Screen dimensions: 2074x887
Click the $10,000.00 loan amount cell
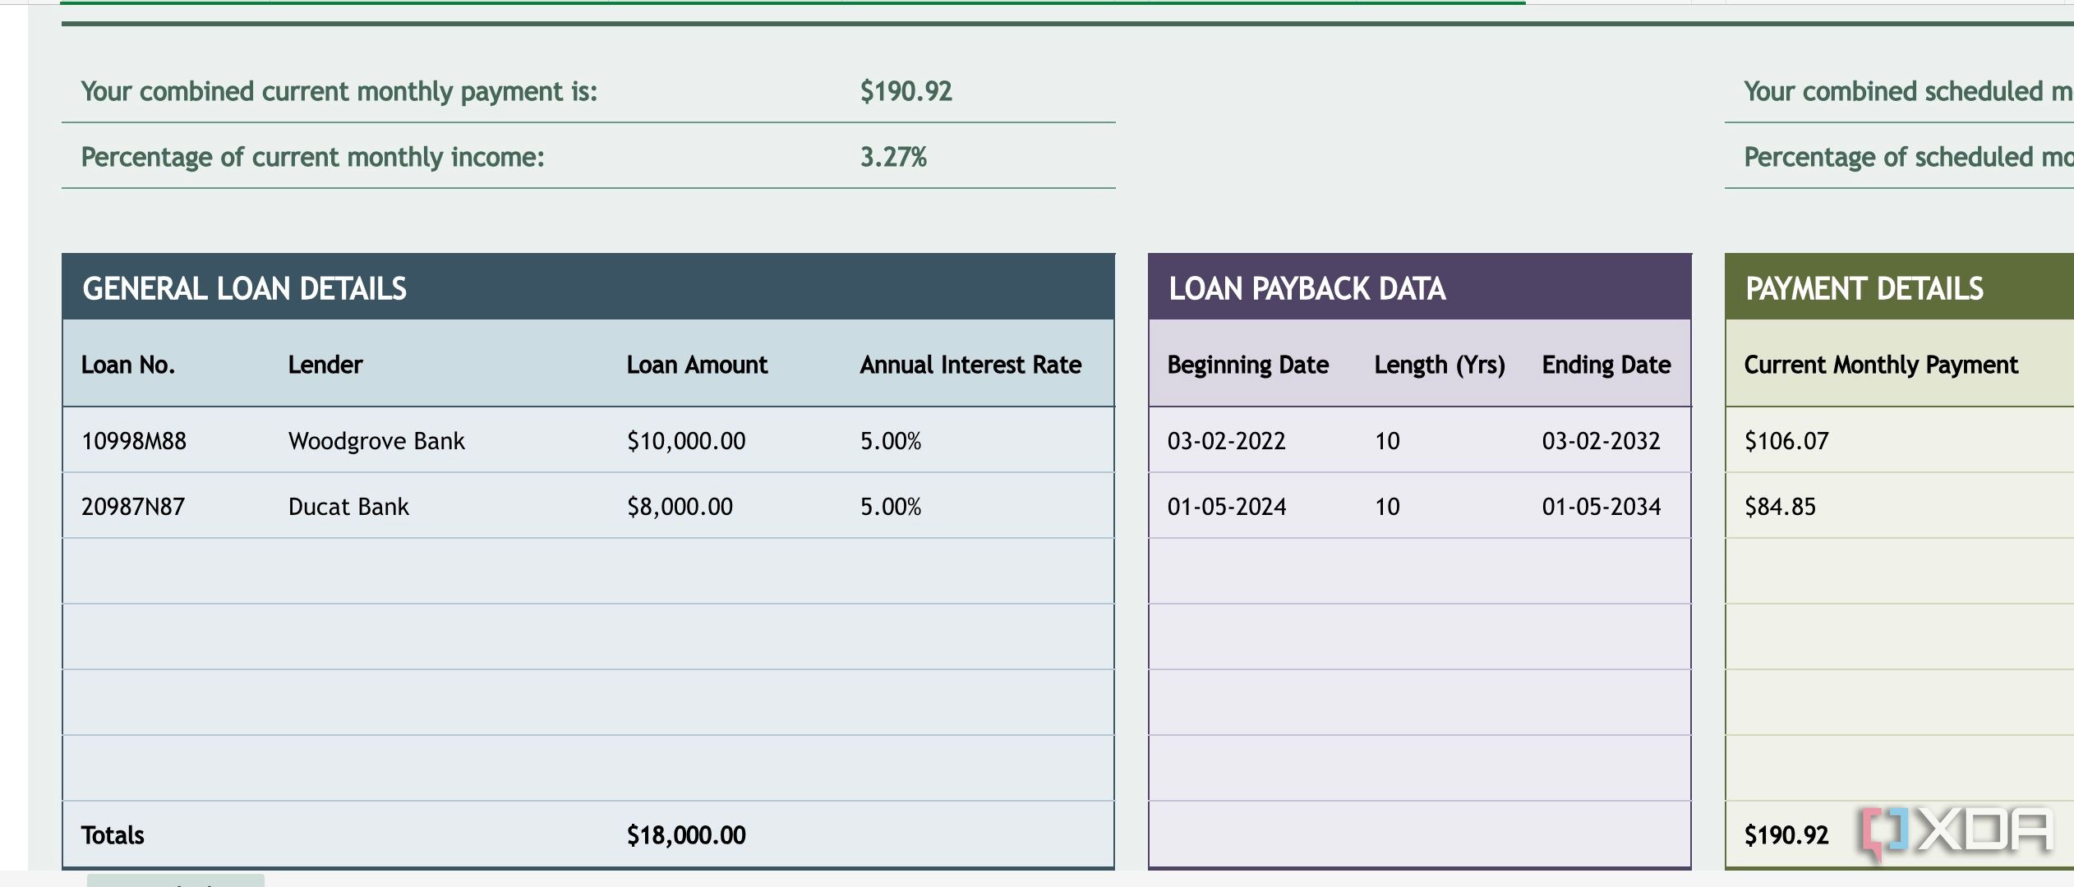point(686,441)
